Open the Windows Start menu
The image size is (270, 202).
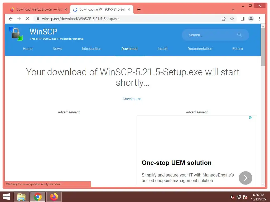(6, 197)
